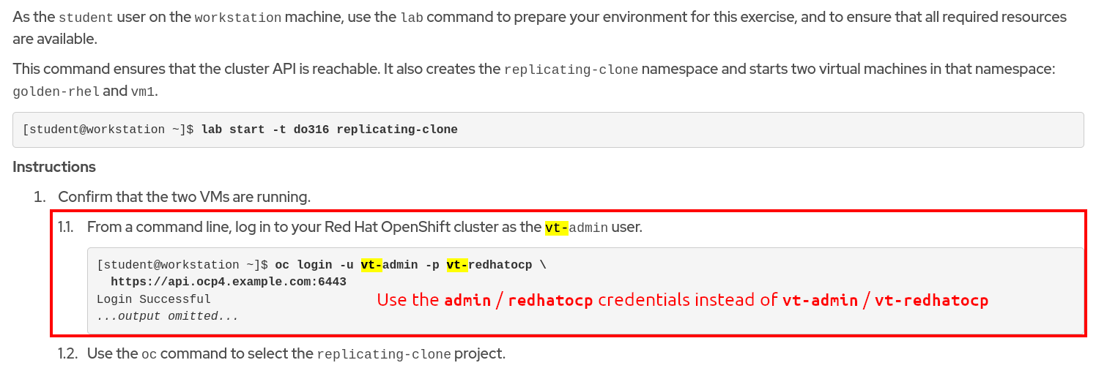Viewport: 1118px width, 371px height.
Task: Click the 'Login Successful' output line
Action: [x=154, y=299]
